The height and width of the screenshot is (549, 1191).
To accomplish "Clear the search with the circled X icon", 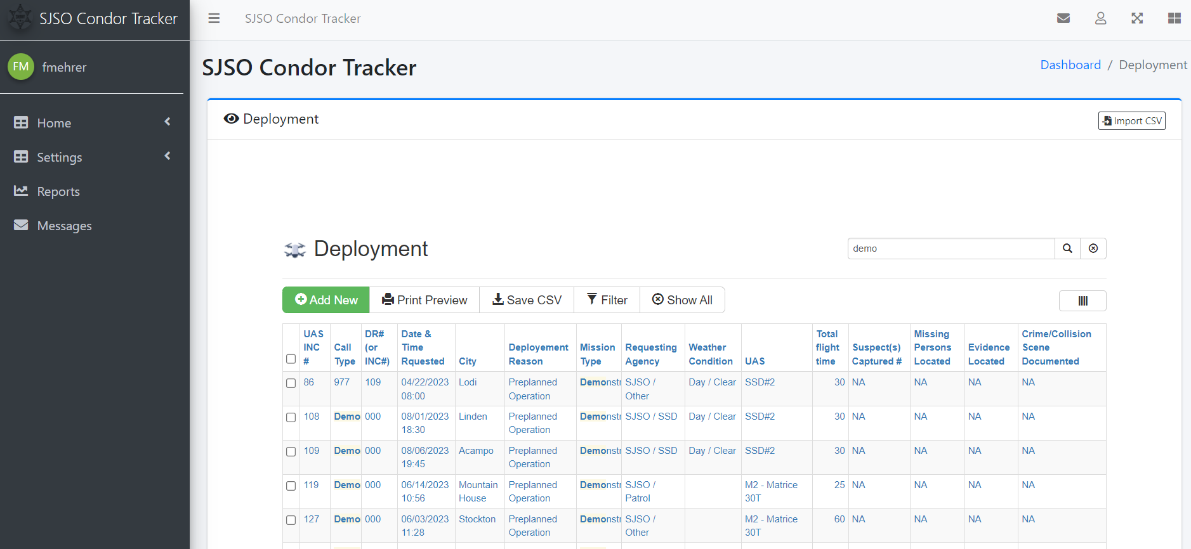I will 1093,249.
